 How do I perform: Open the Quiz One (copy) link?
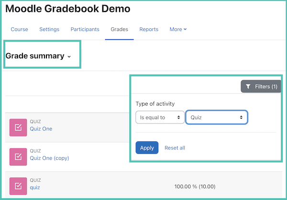click(x=49, y=158)
